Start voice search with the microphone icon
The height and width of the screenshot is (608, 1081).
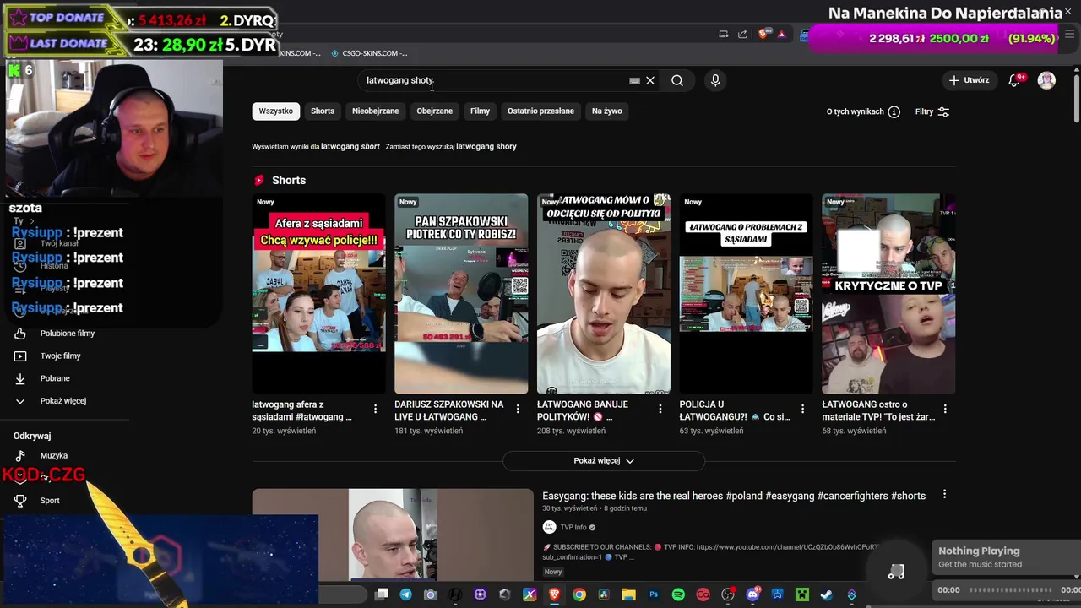(x=715, y=80)
